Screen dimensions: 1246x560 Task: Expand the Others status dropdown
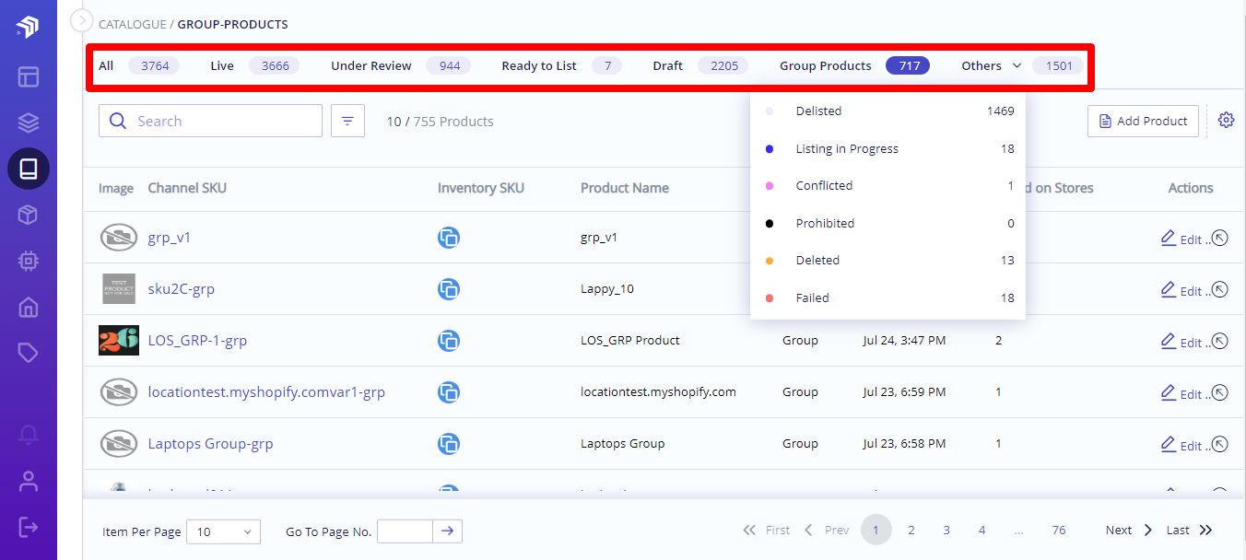coord(992,65)
